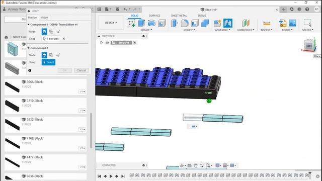Select the Create Sketch tool
The height and width of the screenshot is (181, 322).
(x=131, y=23)
